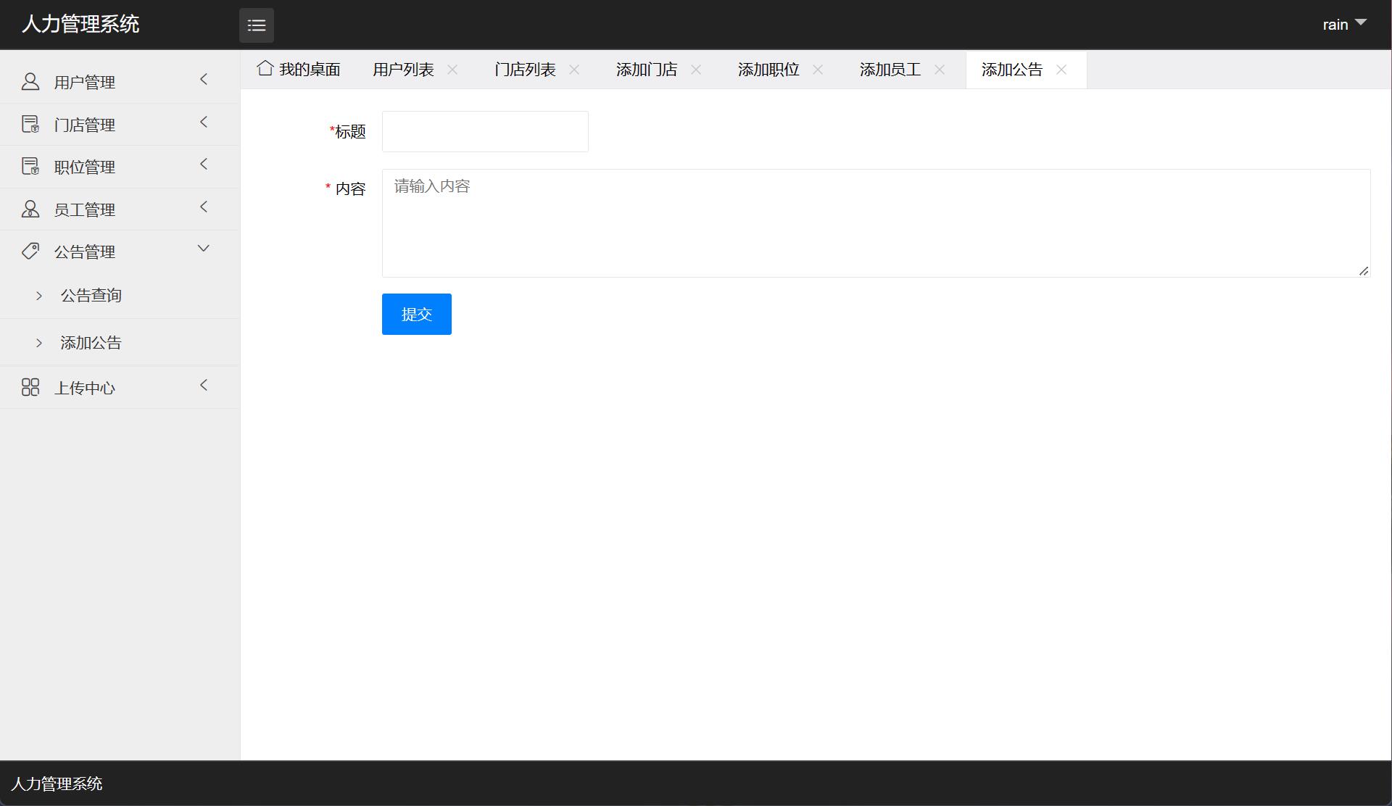Open the hamburger menu in the top bar
The height and width of the screenshot is (806, 1392).
257,25
